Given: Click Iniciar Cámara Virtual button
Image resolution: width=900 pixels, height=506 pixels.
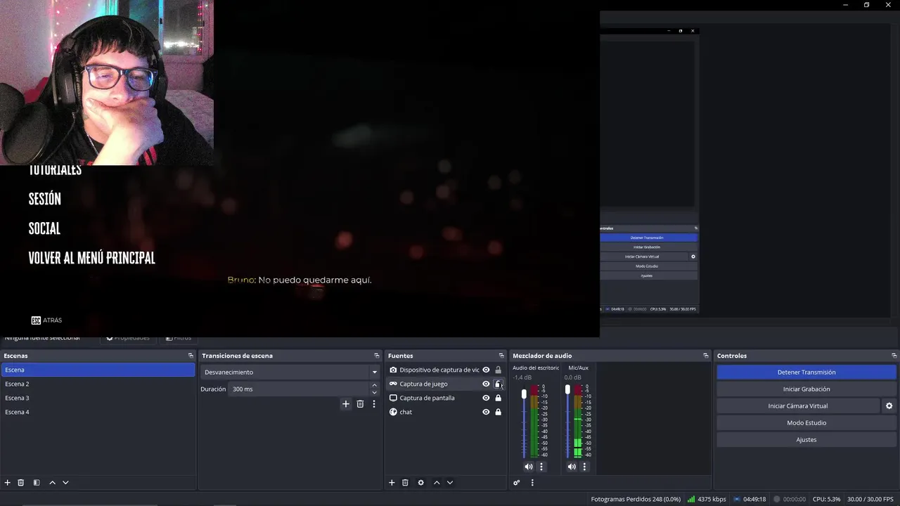Looking at the screenshot, I should point(798,406).
